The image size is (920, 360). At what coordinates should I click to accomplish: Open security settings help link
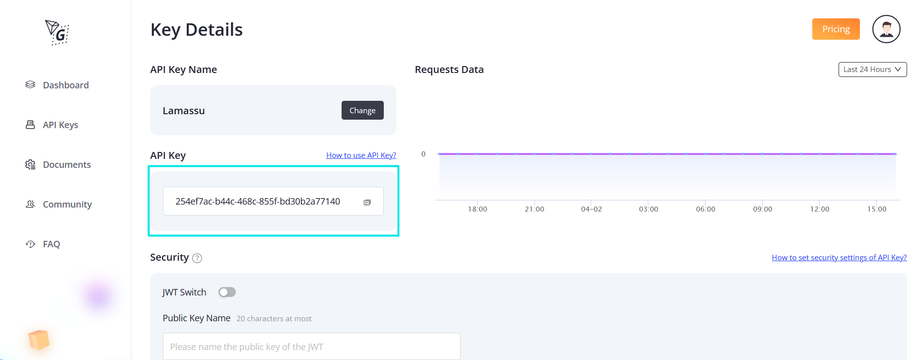(x=839, y=258)
